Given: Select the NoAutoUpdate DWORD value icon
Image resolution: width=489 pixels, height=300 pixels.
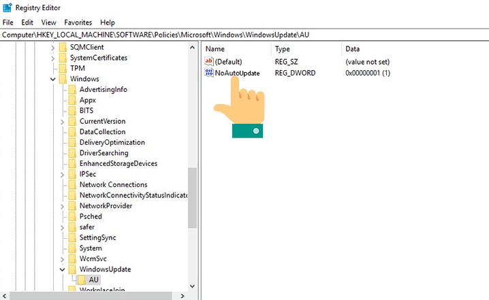Looking at the screenshot, I should tap(208, 73).
